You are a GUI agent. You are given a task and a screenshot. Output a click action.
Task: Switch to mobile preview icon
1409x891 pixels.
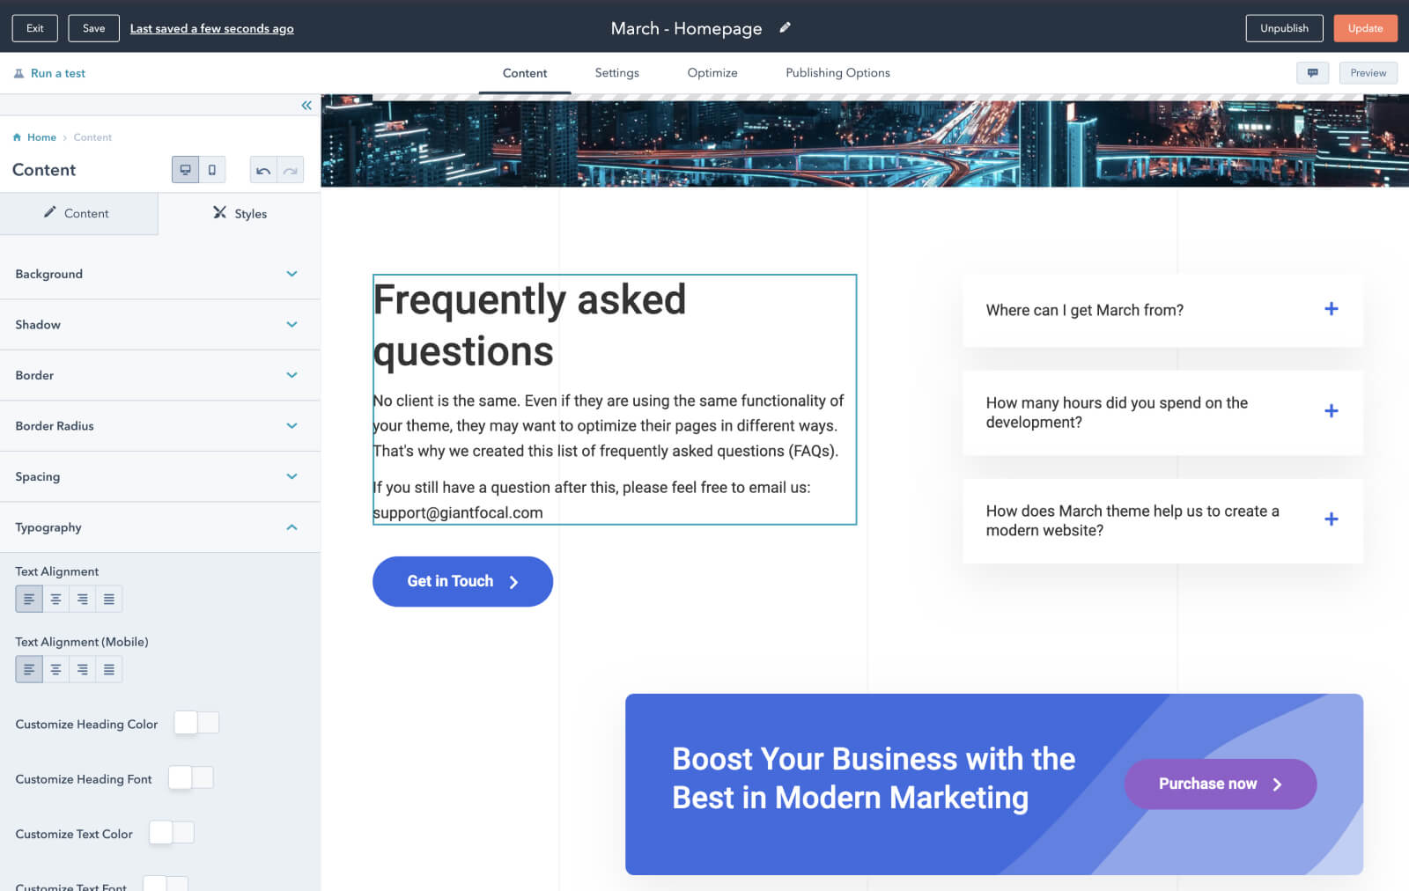[212, 170]
